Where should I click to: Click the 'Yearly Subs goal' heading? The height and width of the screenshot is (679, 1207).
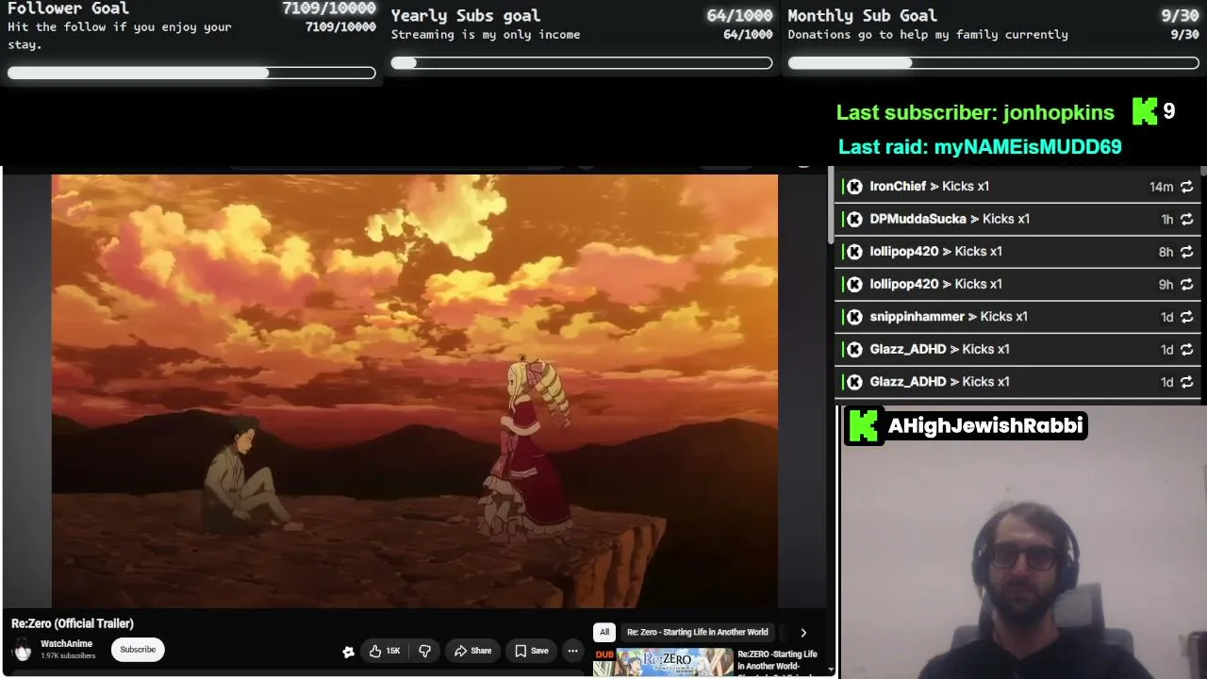[466, 15]
